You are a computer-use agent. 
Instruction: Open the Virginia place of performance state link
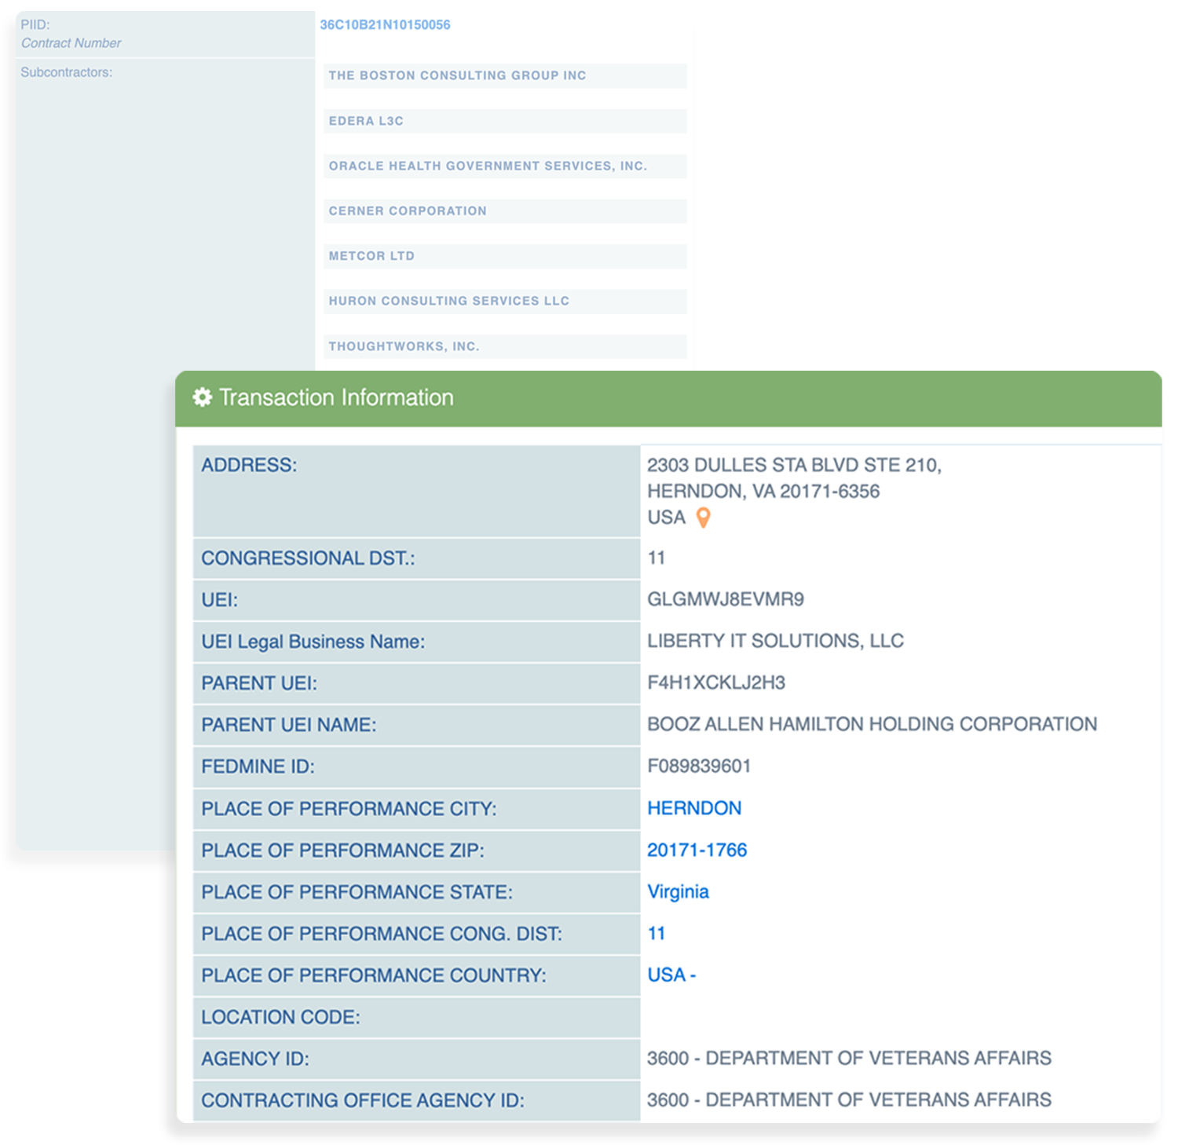(x=678, y=891)
